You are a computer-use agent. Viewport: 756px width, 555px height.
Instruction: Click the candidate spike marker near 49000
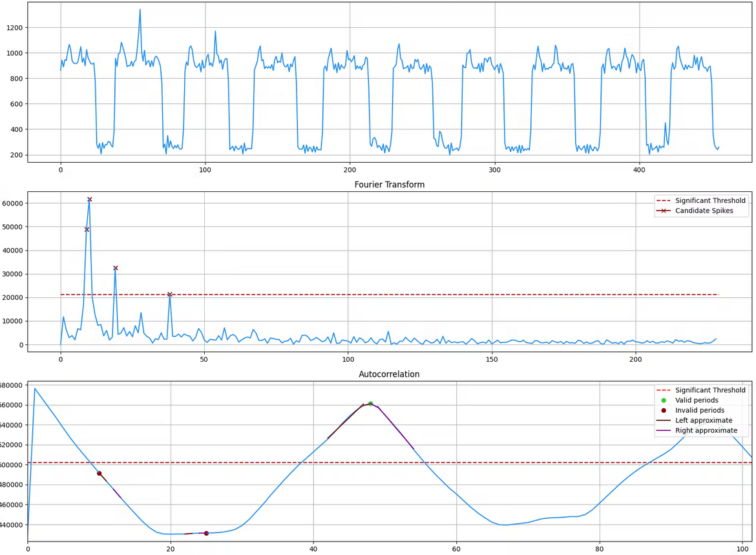87,229
